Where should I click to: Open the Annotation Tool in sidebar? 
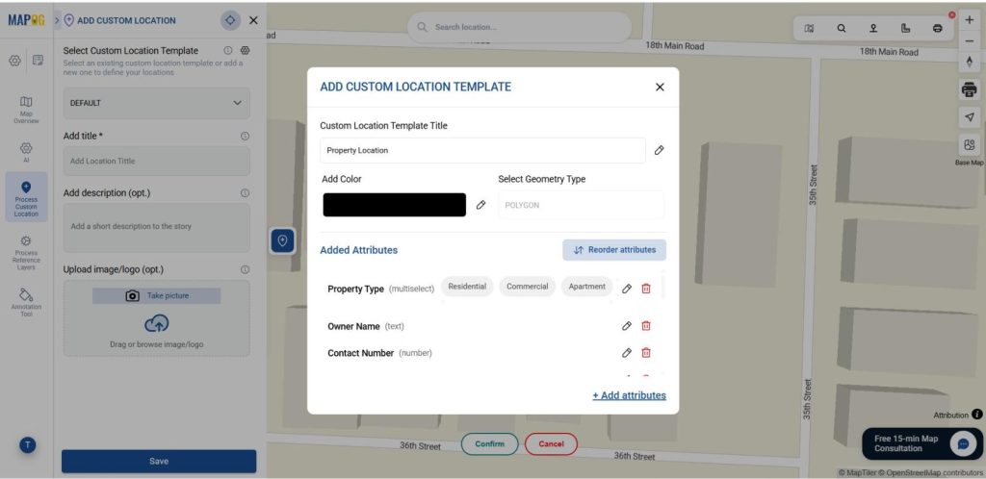pos(26,302)
